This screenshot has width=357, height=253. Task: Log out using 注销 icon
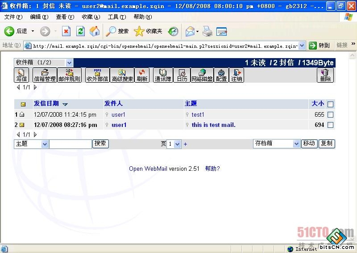237,75
